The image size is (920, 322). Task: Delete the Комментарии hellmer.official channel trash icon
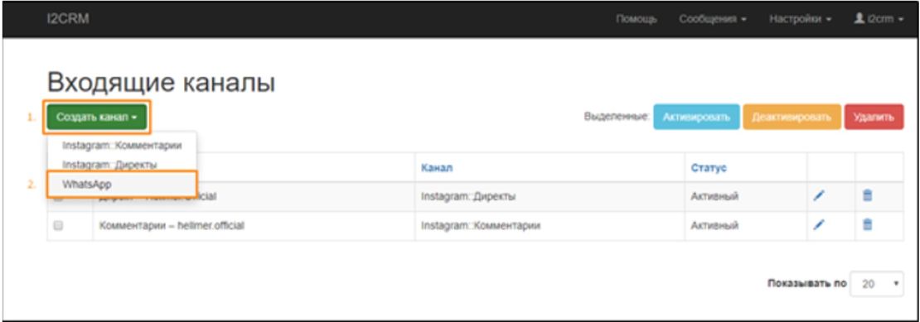point(868,225)
